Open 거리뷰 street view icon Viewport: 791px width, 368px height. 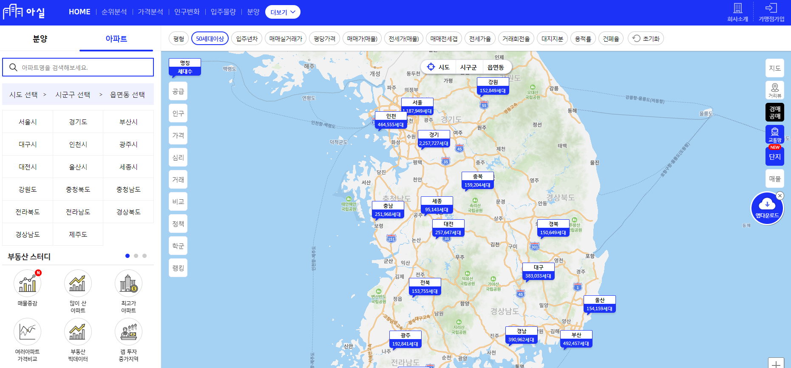(775, 90)
